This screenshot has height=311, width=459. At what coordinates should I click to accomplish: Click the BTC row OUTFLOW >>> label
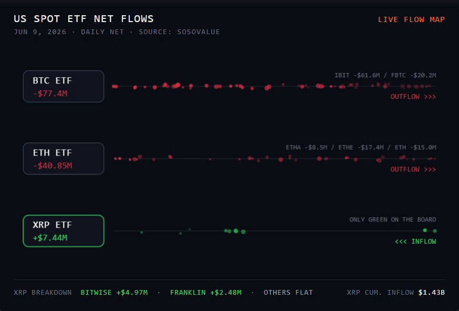click(413, 97)
